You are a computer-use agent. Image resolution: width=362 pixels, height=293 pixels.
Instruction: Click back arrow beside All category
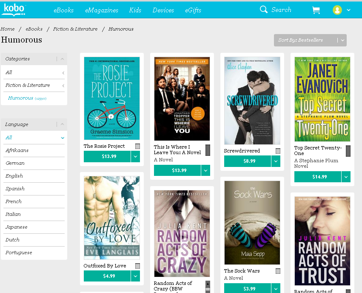[63, 73]
